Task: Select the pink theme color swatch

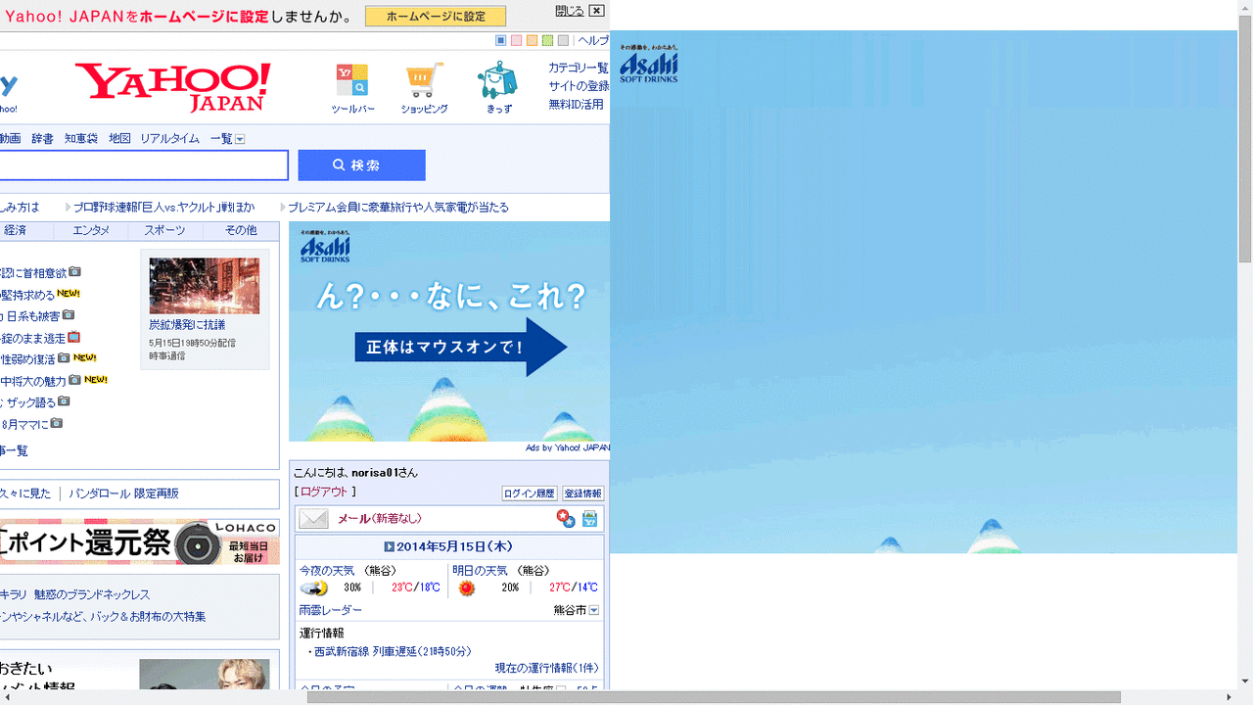Action: 517,40
